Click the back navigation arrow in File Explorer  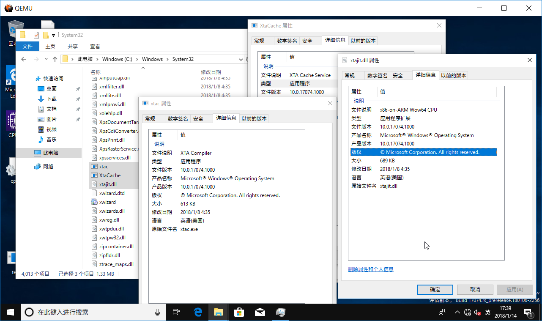[24, 59]
